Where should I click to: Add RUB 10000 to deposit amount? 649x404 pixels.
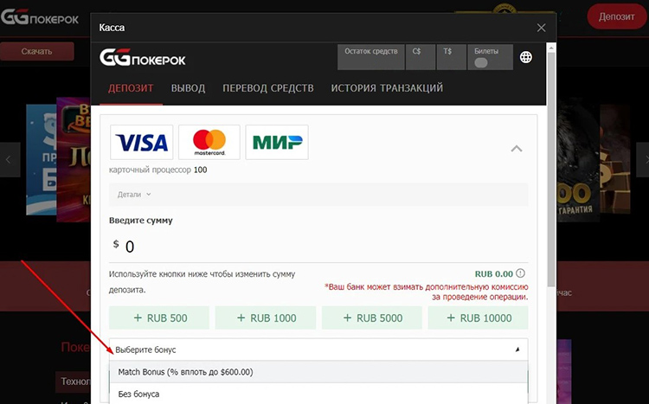[478, 318]
